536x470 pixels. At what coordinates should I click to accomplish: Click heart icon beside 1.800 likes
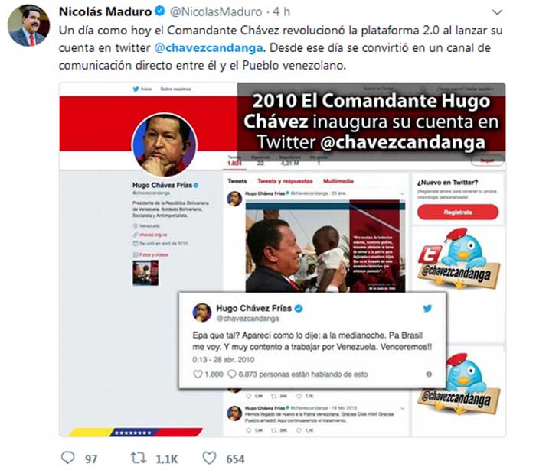198,374
